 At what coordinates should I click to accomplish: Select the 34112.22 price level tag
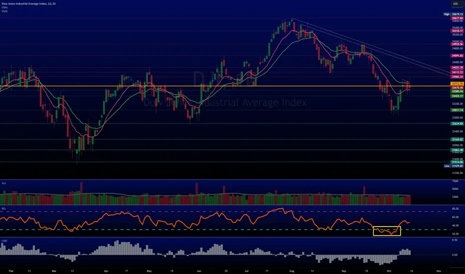coord(457,72)
